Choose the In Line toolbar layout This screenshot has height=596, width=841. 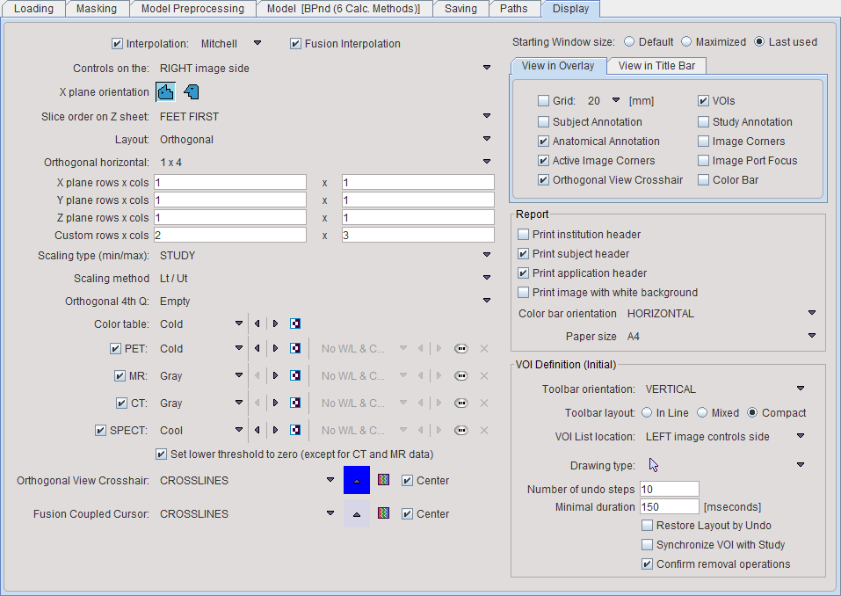point(647,412)
